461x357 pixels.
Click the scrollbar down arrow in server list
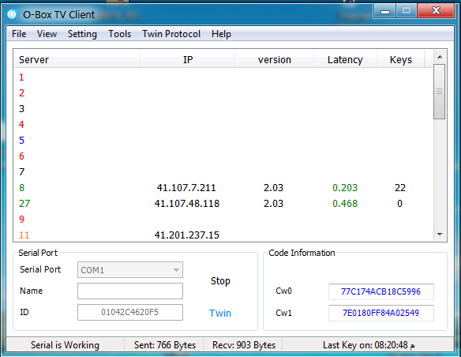tap(440, 234)
